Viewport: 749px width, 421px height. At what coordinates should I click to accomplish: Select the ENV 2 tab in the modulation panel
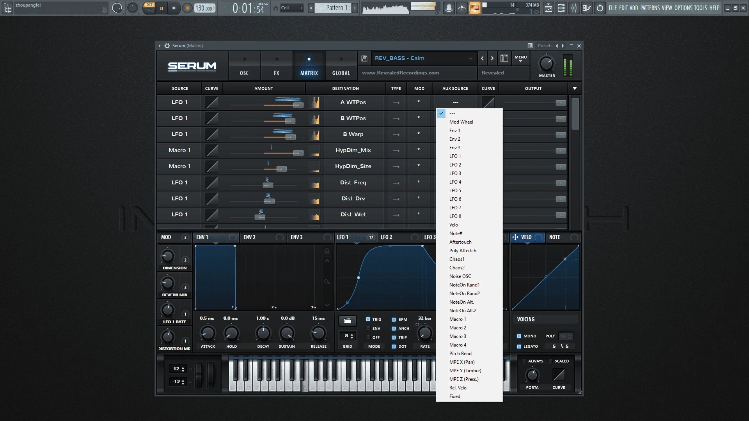263,237
